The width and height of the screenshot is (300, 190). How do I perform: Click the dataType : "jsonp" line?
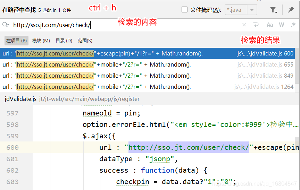coord(139,159)
